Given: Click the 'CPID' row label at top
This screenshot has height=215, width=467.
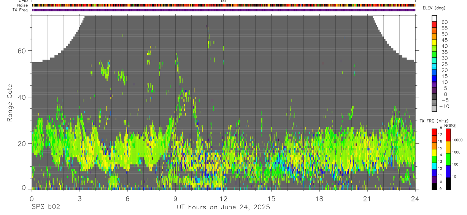Looking at the screenshot, I should [x=22, y=1].
